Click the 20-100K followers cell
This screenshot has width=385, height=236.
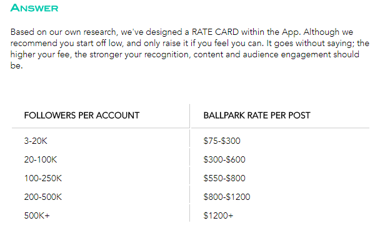pyautogui.click(x=41, y=159)
